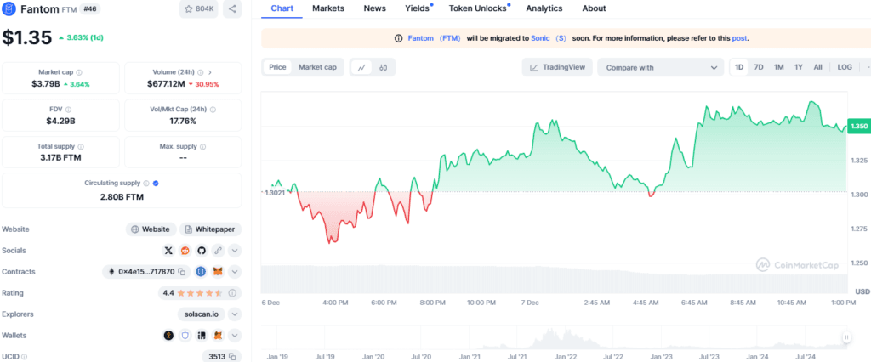Copy the UCID 3513 value

[x=233, y=356]
